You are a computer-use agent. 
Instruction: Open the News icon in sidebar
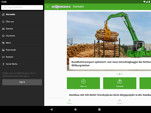pos(3,43)
